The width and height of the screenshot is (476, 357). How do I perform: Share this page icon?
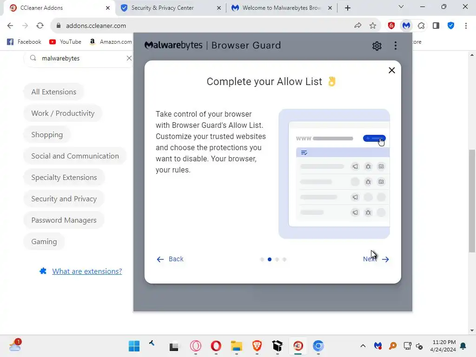pyautogui.click(x=358, y=26)
